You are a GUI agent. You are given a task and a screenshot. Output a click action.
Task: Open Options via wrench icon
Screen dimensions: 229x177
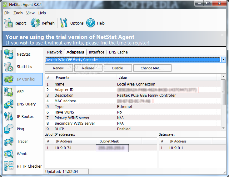[64, 23]
